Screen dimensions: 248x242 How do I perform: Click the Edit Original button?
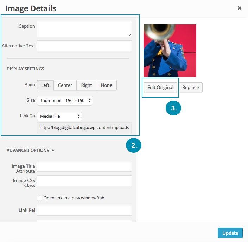click(160, 87)
